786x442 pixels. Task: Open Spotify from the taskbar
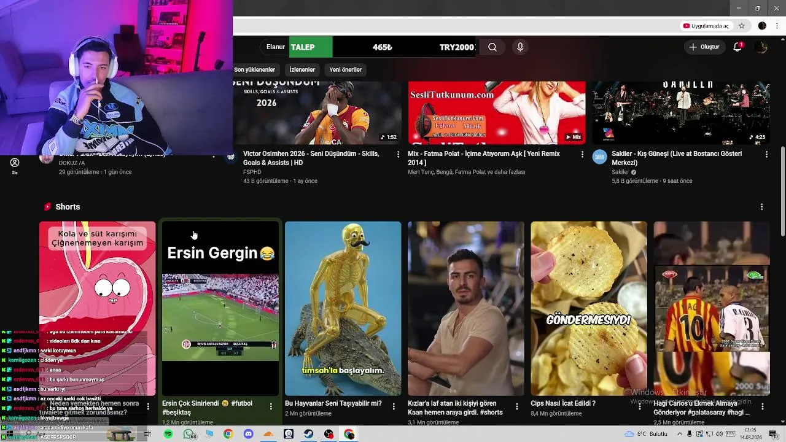[x=168, y=434]
